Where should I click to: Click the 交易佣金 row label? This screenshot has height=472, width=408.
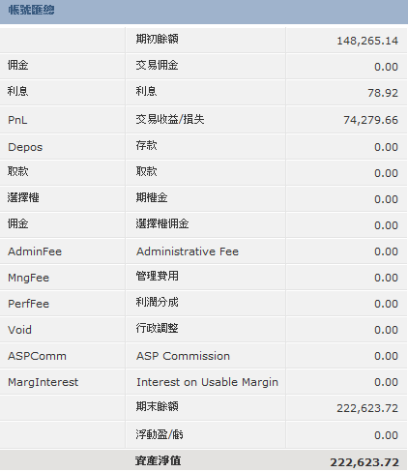click(x=157, y=66)
